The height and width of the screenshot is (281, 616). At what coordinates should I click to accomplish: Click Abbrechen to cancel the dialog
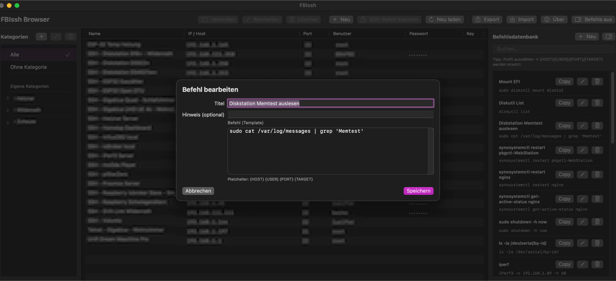[198, 191]
